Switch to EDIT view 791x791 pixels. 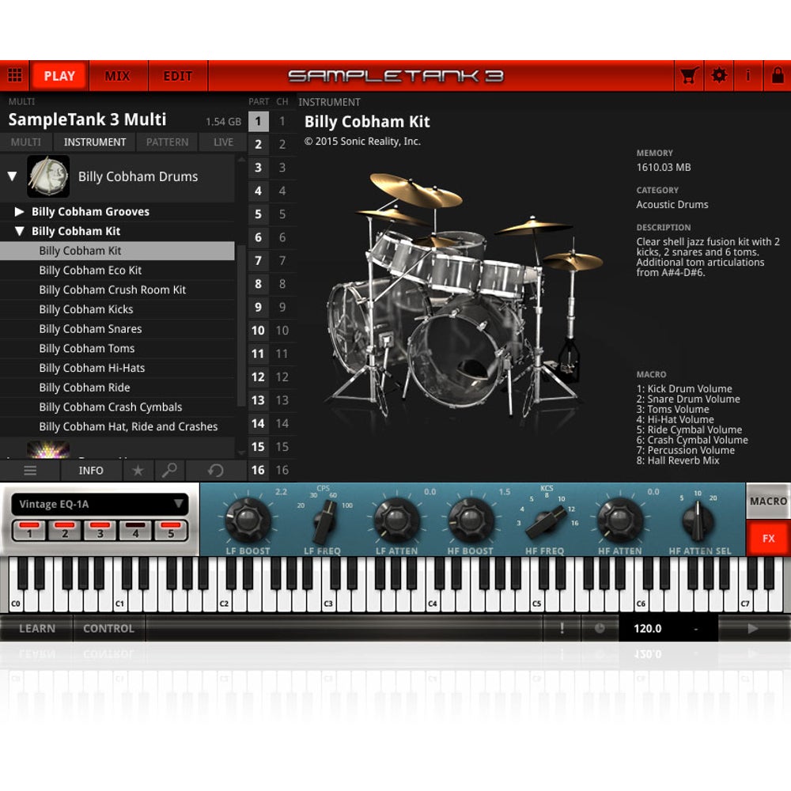tap(177, 76)
